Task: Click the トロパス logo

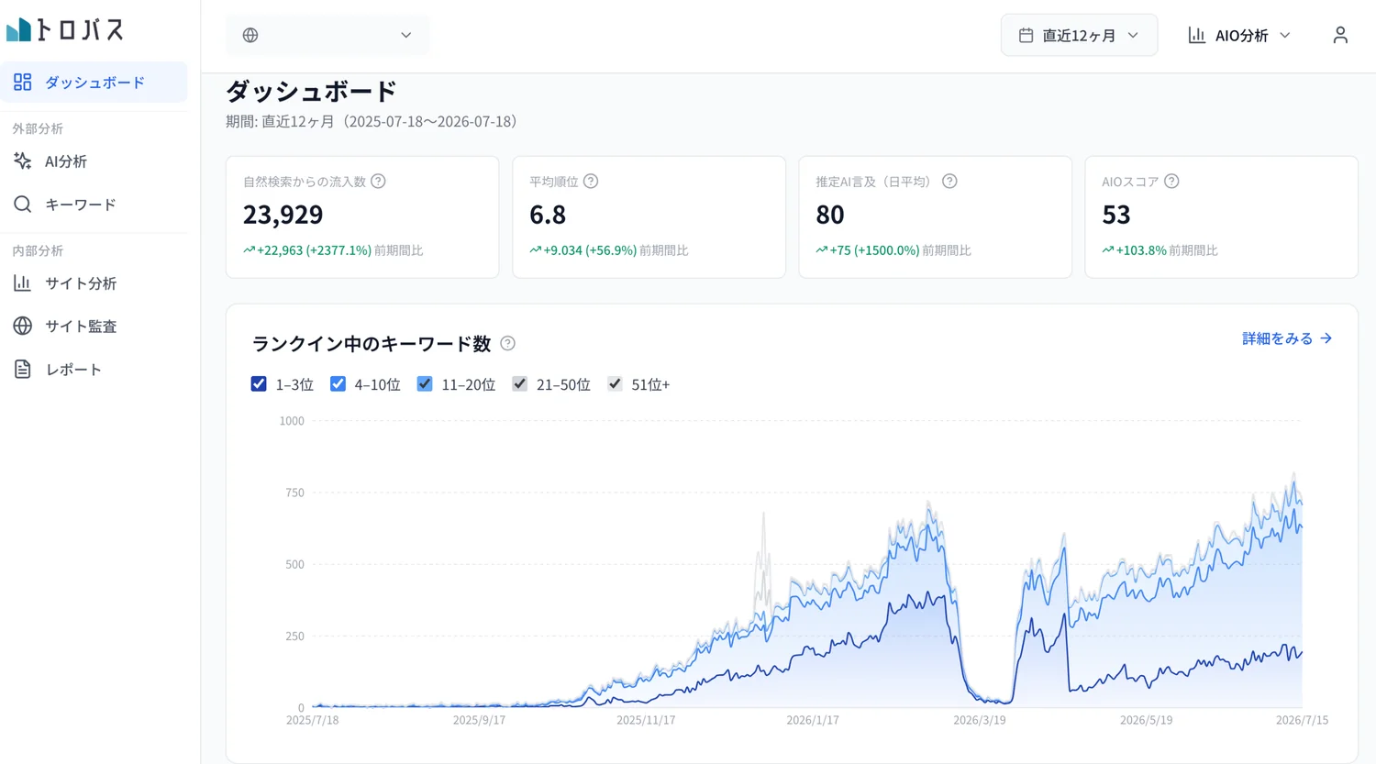Action: (64, 30)
